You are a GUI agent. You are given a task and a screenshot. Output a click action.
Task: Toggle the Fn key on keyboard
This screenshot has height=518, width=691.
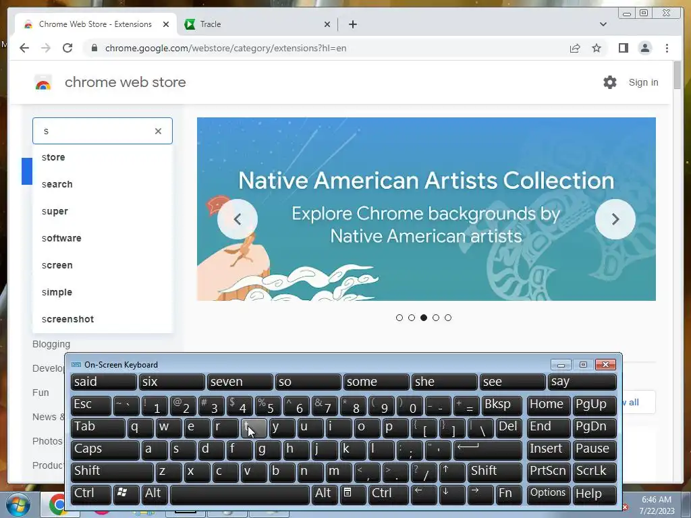pos(509,494)
